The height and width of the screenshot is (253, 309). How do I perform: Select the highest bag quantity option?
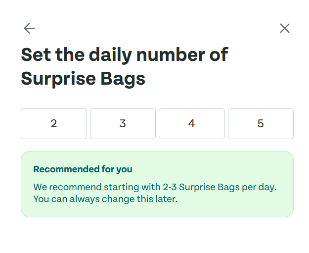coord(261,124)
